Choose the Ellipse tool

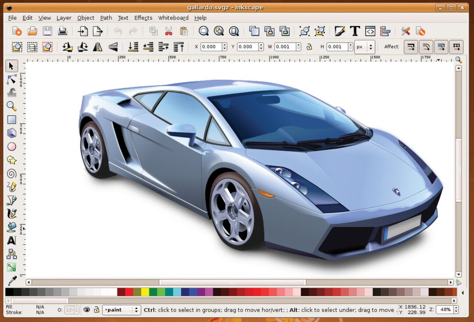[12, 147]
